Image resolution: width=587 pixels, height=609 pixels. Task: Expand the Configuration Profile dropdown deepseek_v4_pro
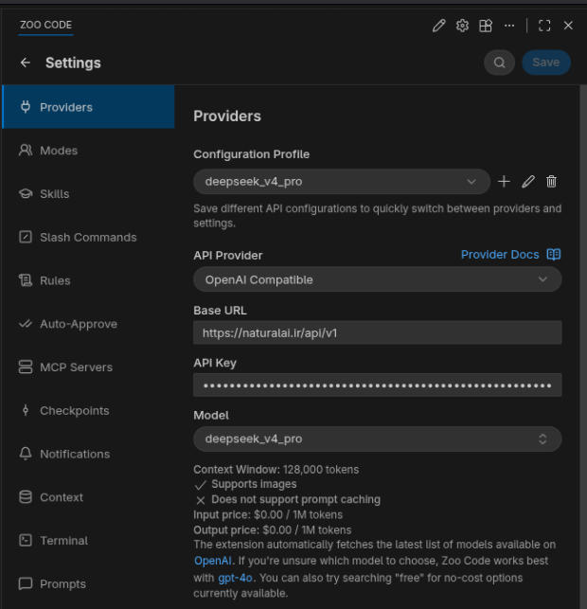pos(342,182)
